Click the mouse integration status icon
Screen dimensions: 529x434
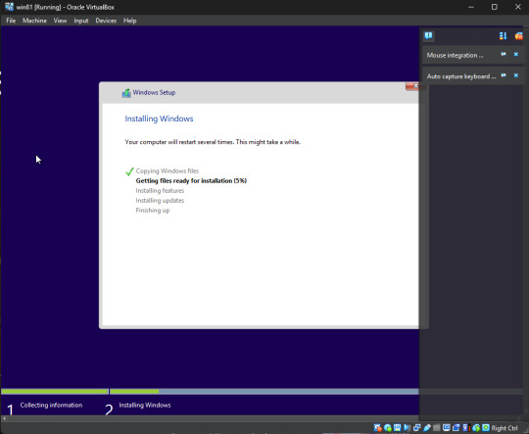(x=476, y=428)
